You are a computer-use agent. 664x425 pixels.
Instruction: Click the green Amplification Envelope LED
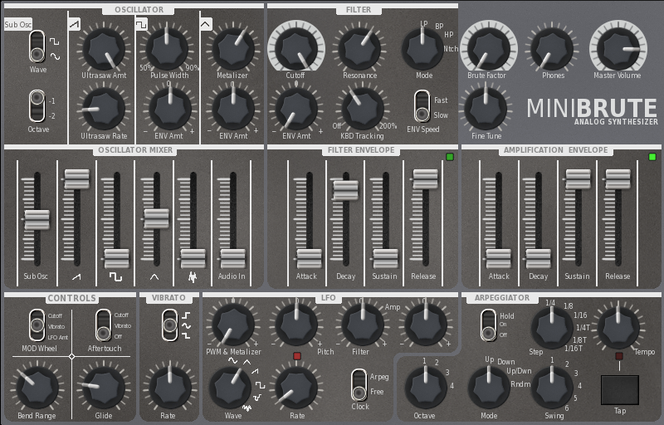[x=652, y=157]
